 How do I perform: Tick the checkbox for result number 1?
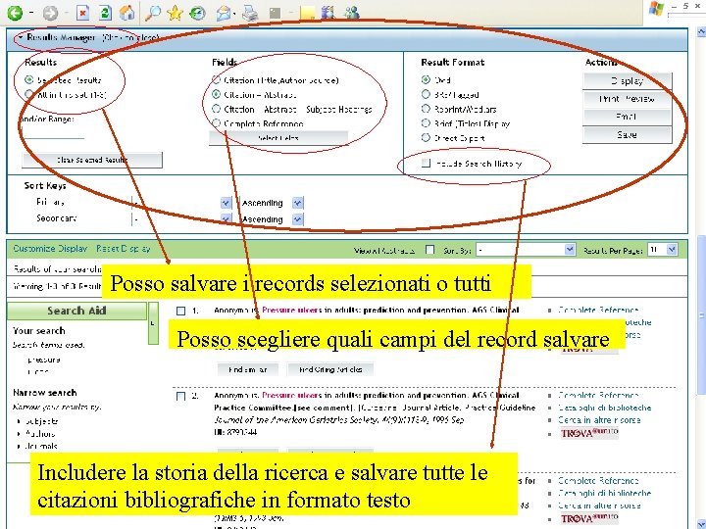181,311
